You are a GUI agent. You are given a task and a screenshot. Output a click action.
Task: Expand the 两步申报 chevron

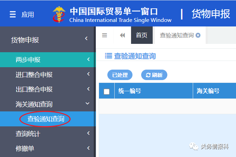(x=89, y=59)
